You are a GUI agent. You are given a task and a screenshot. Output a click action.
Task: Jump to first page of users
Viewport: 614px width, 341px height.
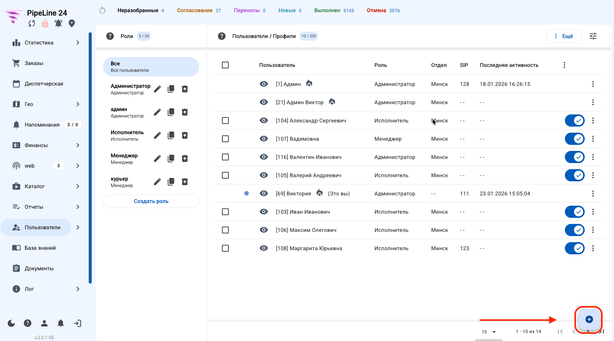click(560, 331)
